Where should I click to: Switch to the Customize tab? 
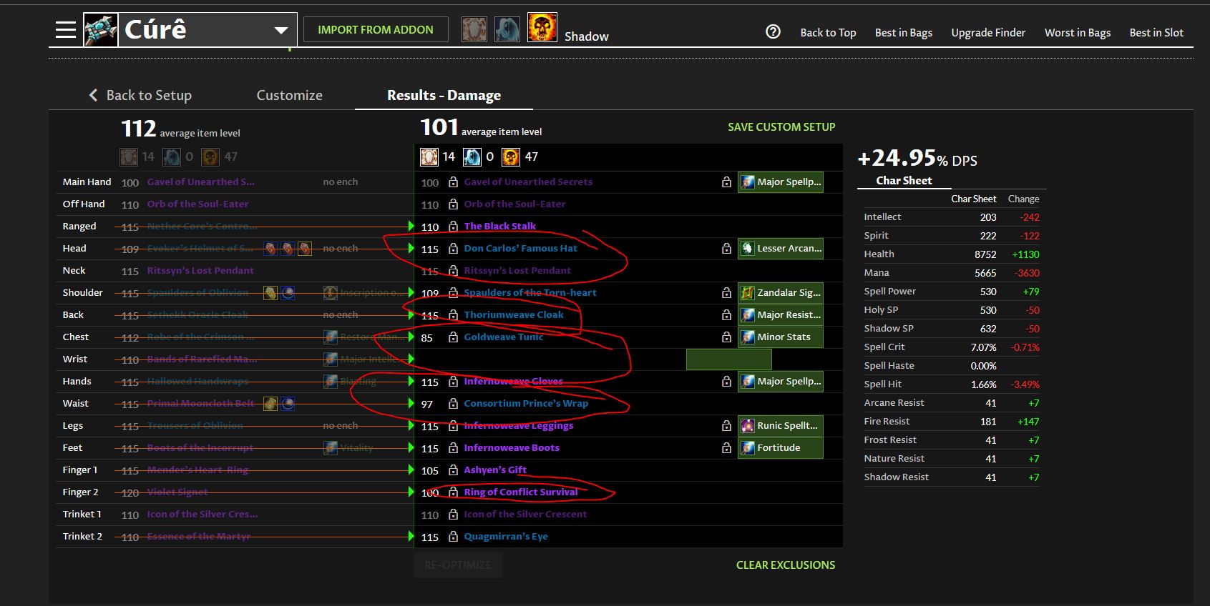[289, 95]
